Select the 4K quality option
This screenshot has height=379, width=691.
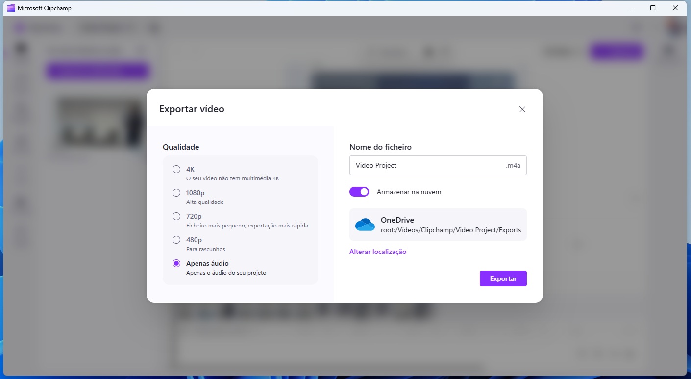tap(176, 169)
